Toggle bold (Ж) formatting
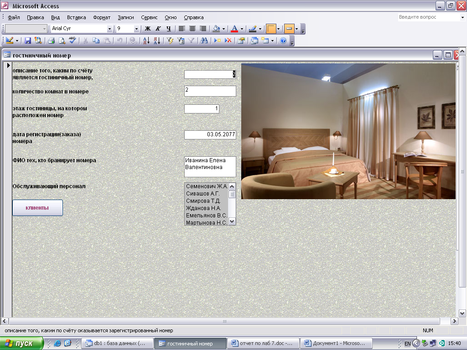Viewport: 467px width, 350px height. coord(148,29)
